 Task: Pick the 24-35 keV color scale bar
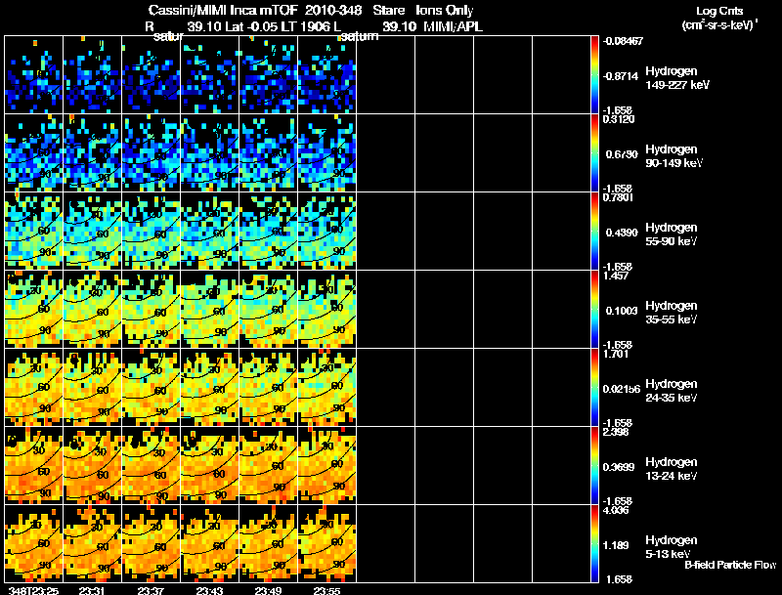(x=595, y=387)
